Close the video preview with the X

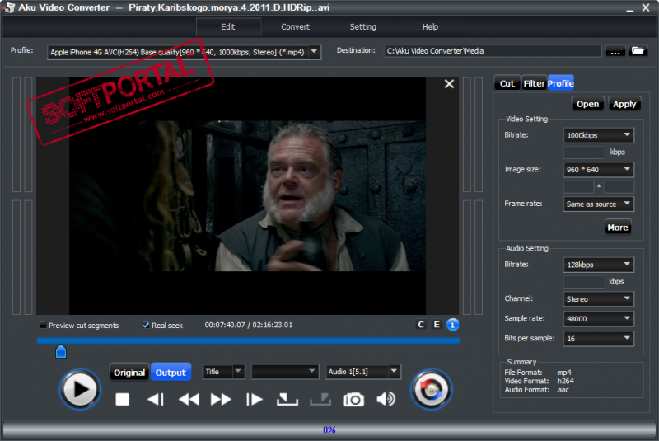(x=449, y=84)
